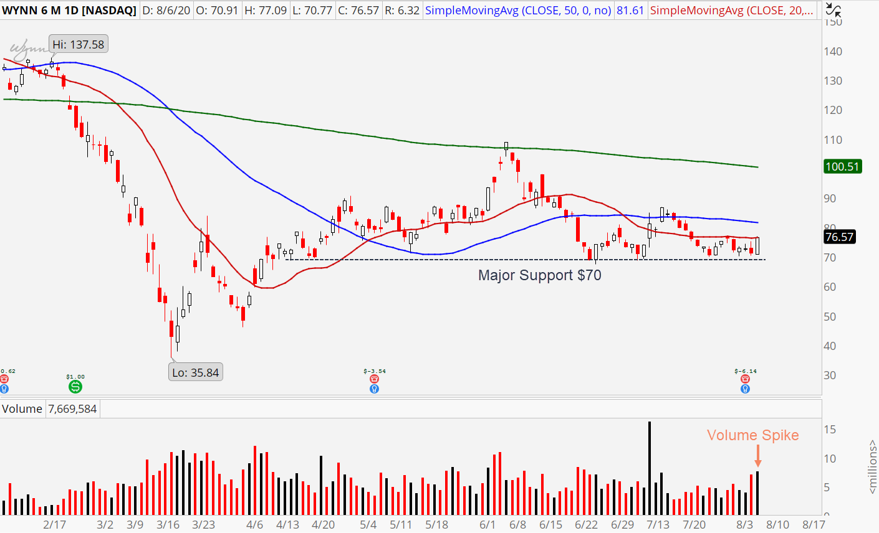Click the C: 76.57 close price readout
The height and width of the screenshot is (533, 879).
[358, 11]
